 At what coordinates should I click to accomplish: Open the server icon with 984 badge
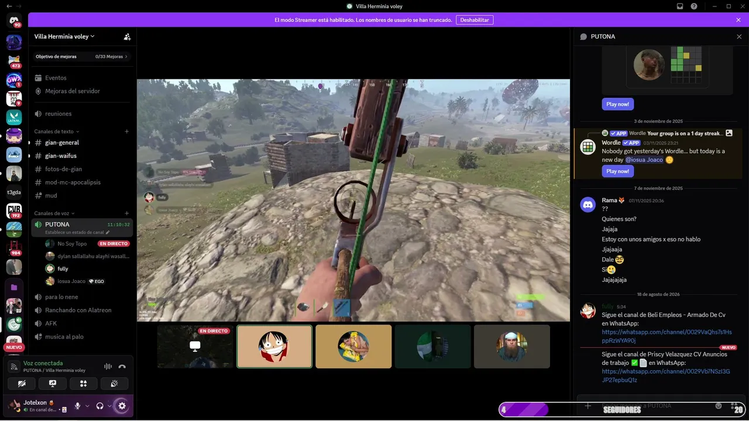tap(14, 248)
